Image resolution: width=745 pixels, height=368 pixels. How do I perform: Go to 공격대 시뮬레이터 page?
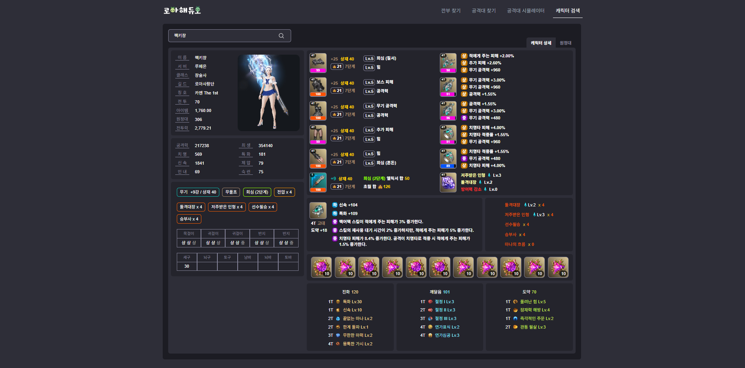[525, 11]
